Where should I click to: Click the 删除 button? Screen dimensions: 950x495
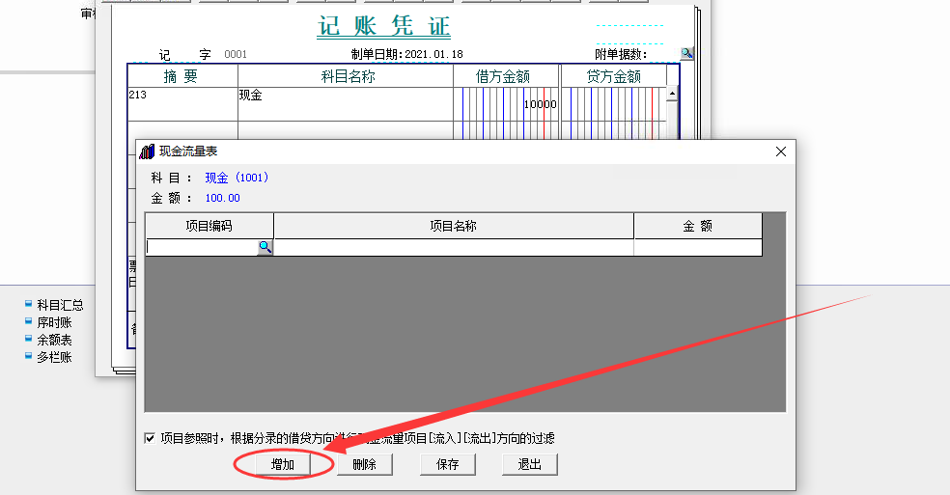[x=365, y=465]
